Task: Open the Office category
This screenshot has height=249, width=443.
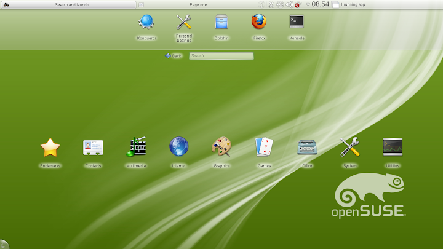Action: pos(307,152)
